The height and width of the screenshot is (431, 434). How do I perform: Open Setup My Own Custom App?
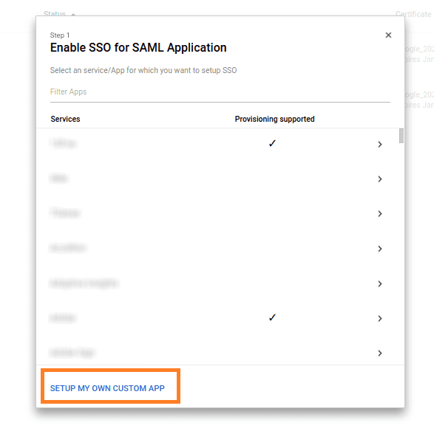pos(107,388)
